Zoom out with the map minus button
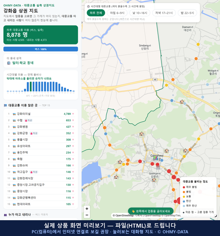Image resolution: width=220 pixels, height=236 pixels. (x=87, y=215)
